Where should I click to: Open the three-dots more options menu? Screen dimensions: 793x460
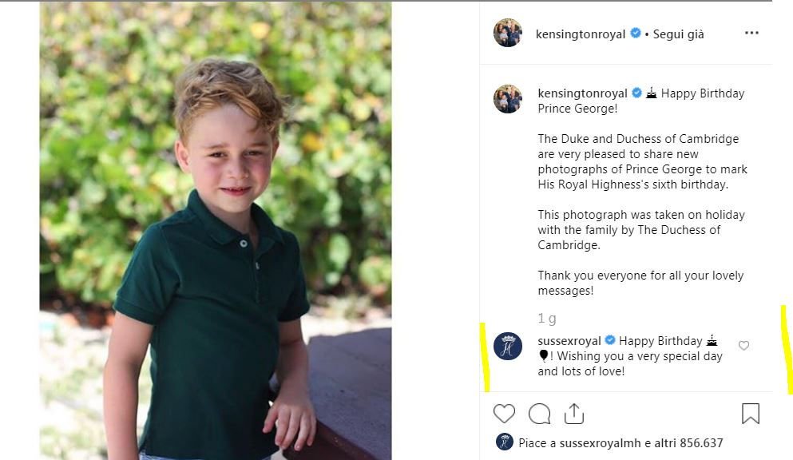[751, 34]
